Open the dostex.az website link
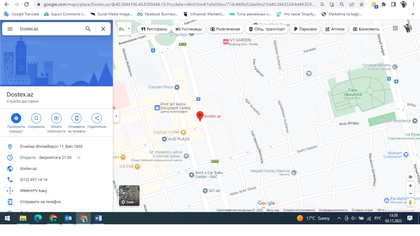 click(x=28, y=169)
